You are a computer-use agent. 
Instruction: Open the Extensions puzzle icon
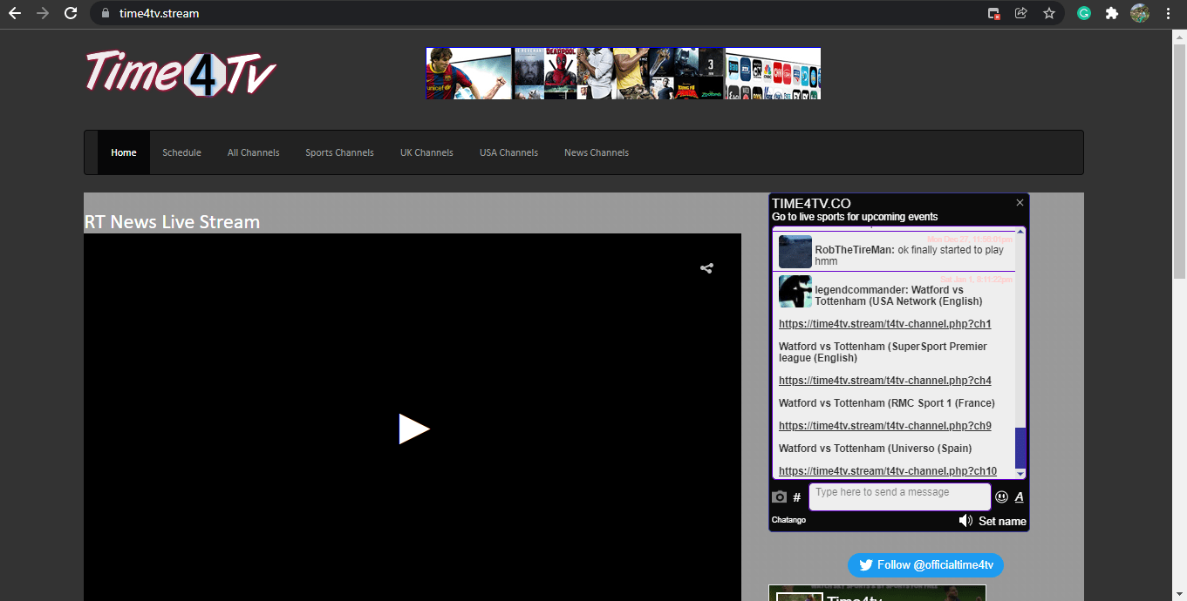(x=1111, y=14)
